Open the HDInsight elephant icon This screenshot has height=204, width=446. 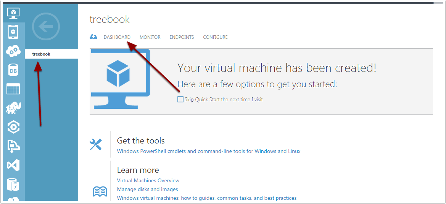tap(13, 108)
